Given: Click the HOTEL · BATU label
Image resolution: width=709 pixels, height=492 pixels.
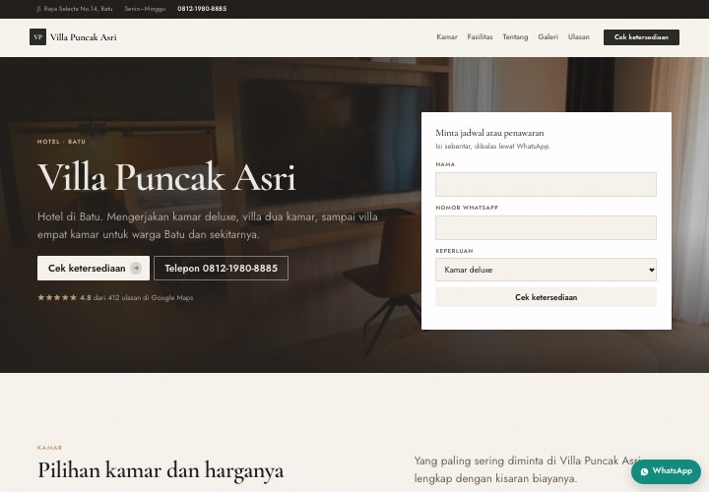Looking at the screenshot, I should (x=61, y=142).
